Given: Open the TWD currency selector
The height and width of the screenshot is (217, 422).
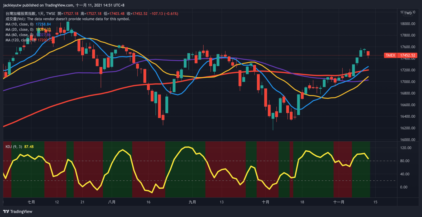Looking at the screenshot, I should [408, 13].
